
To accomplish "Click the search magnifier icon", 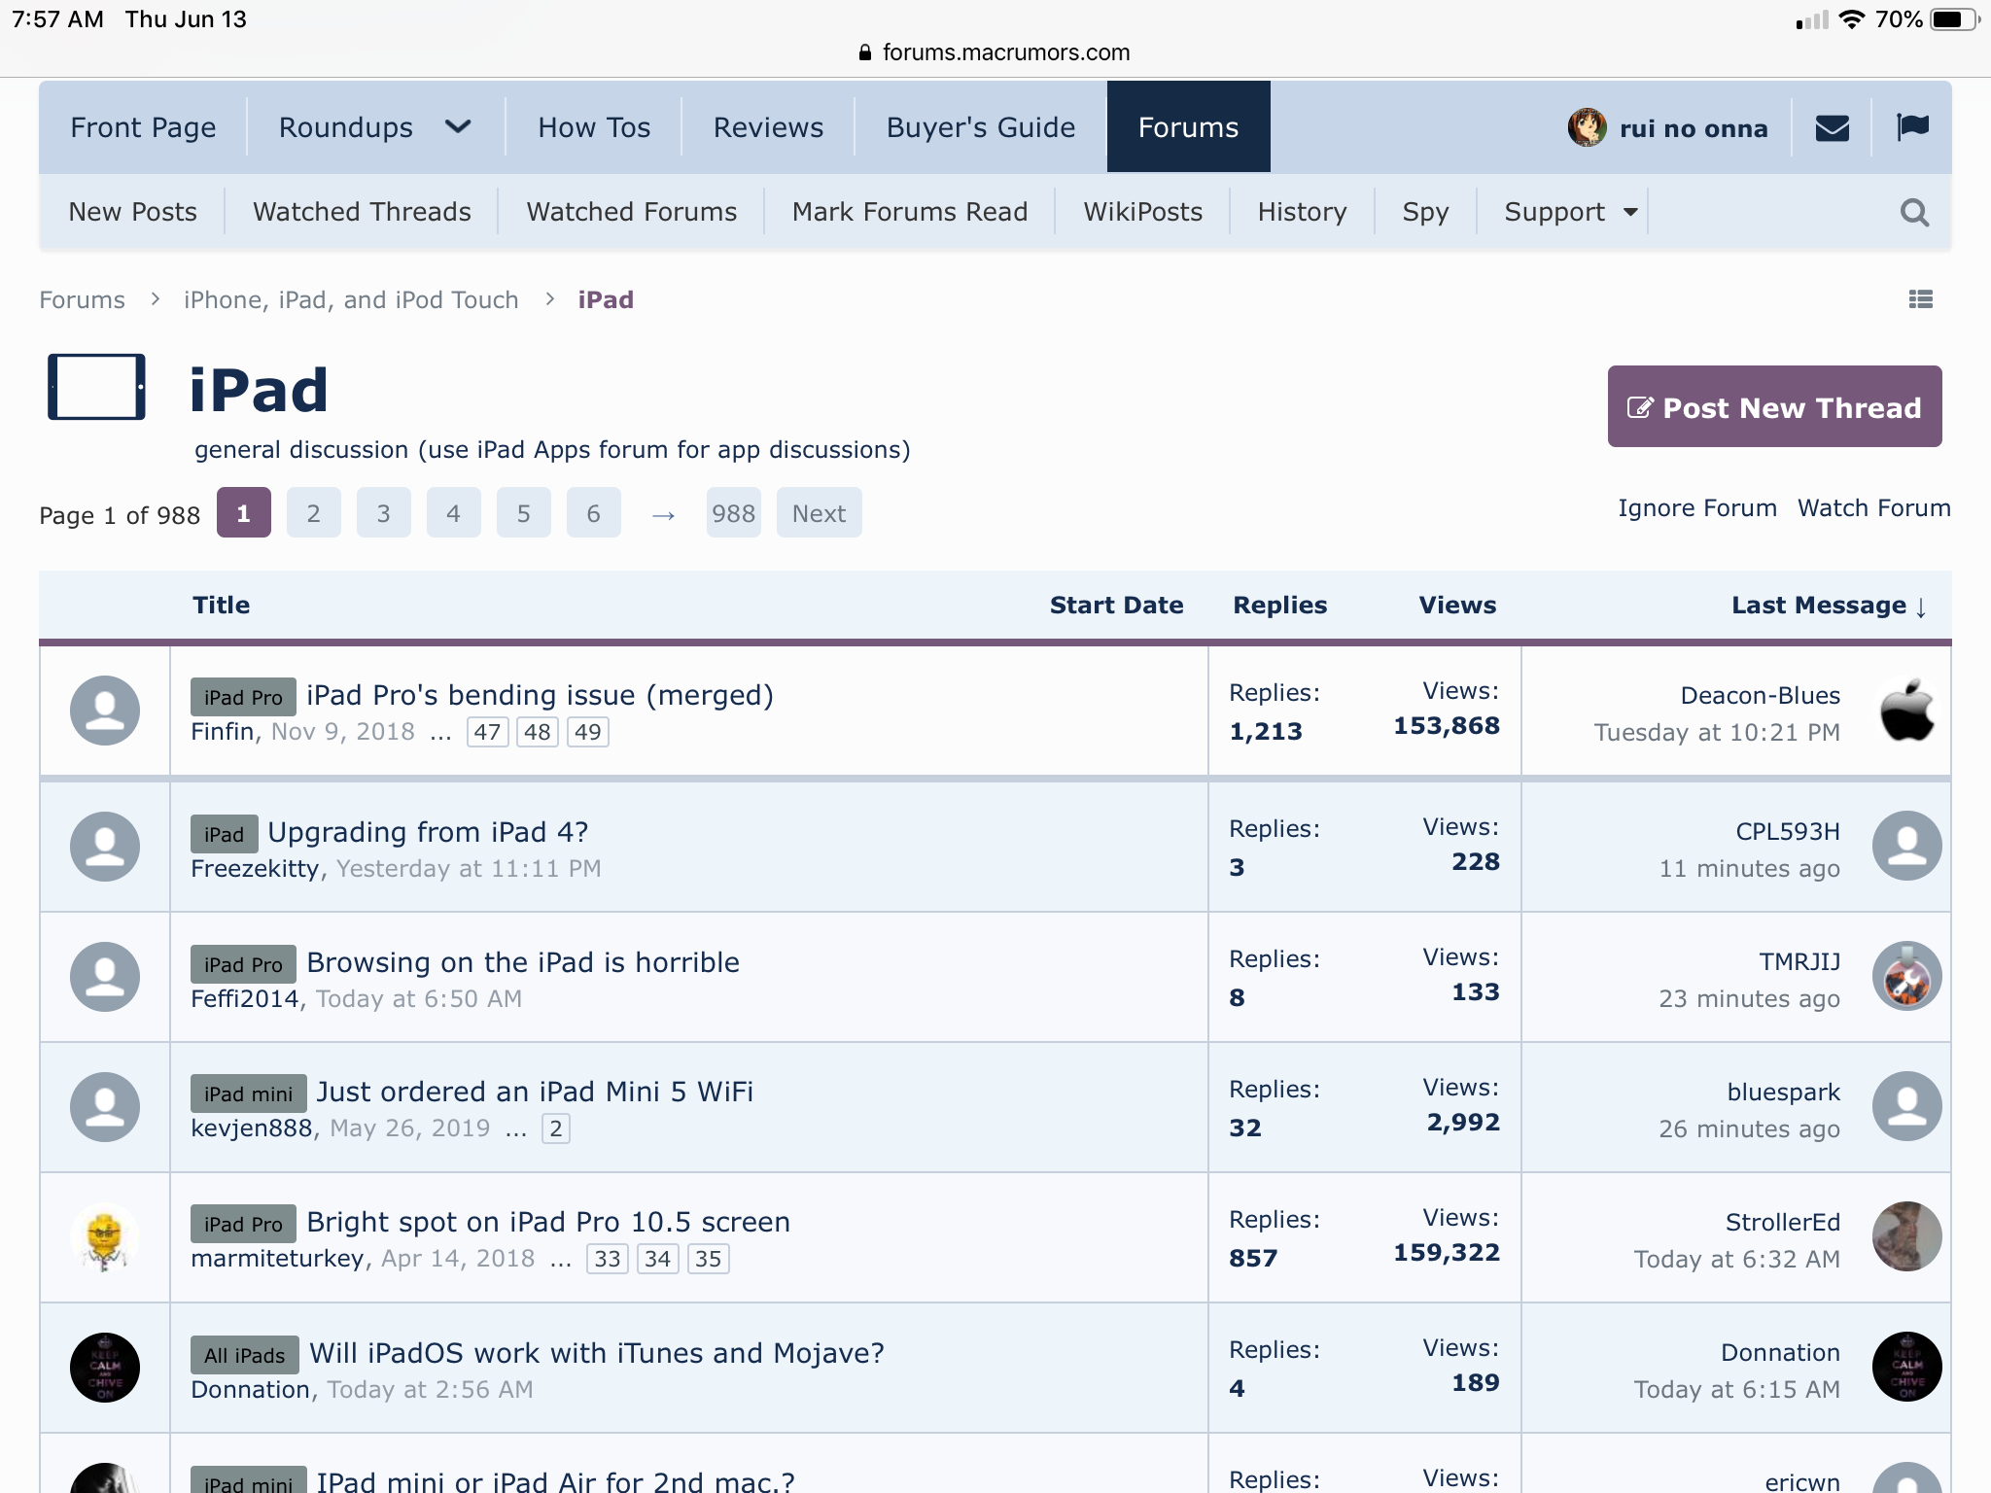I will pyautogui.click(x=1914, y=212).
